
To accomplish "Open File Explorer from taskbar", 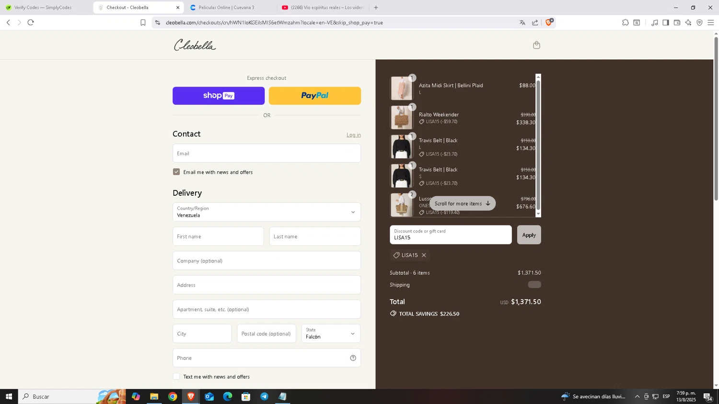I will (154, 396).
